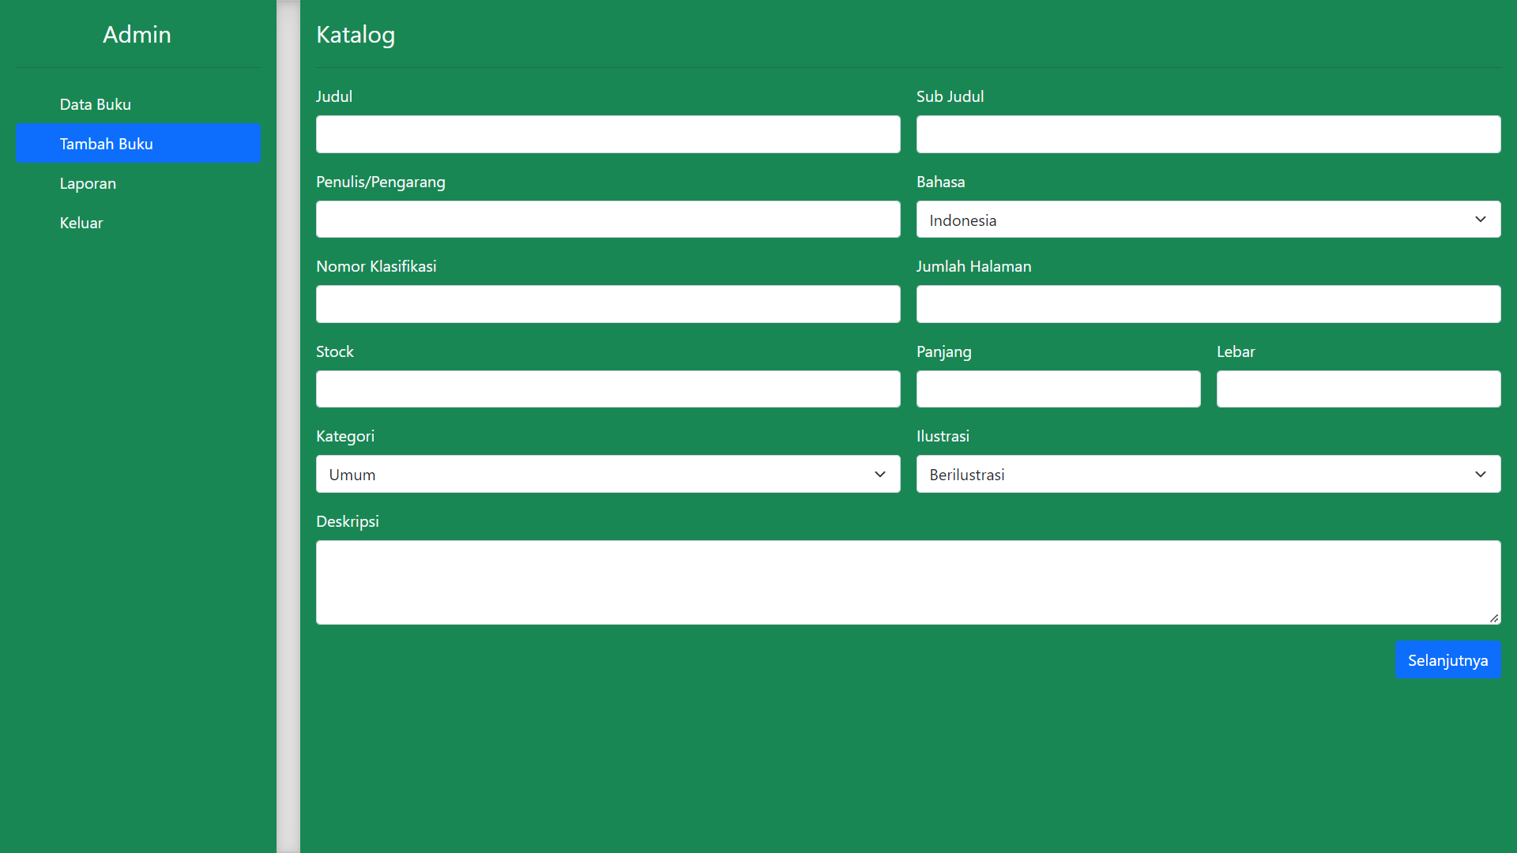1517x853 pixels.
Task: Click the Nomor Klasifikasi field
Action: click(608, 304)
